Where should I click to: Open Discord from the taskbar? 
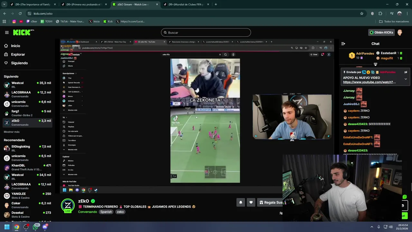coord(45,227)
